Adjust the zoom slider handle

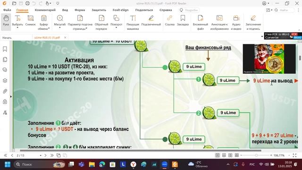click(x=256, y=155)
